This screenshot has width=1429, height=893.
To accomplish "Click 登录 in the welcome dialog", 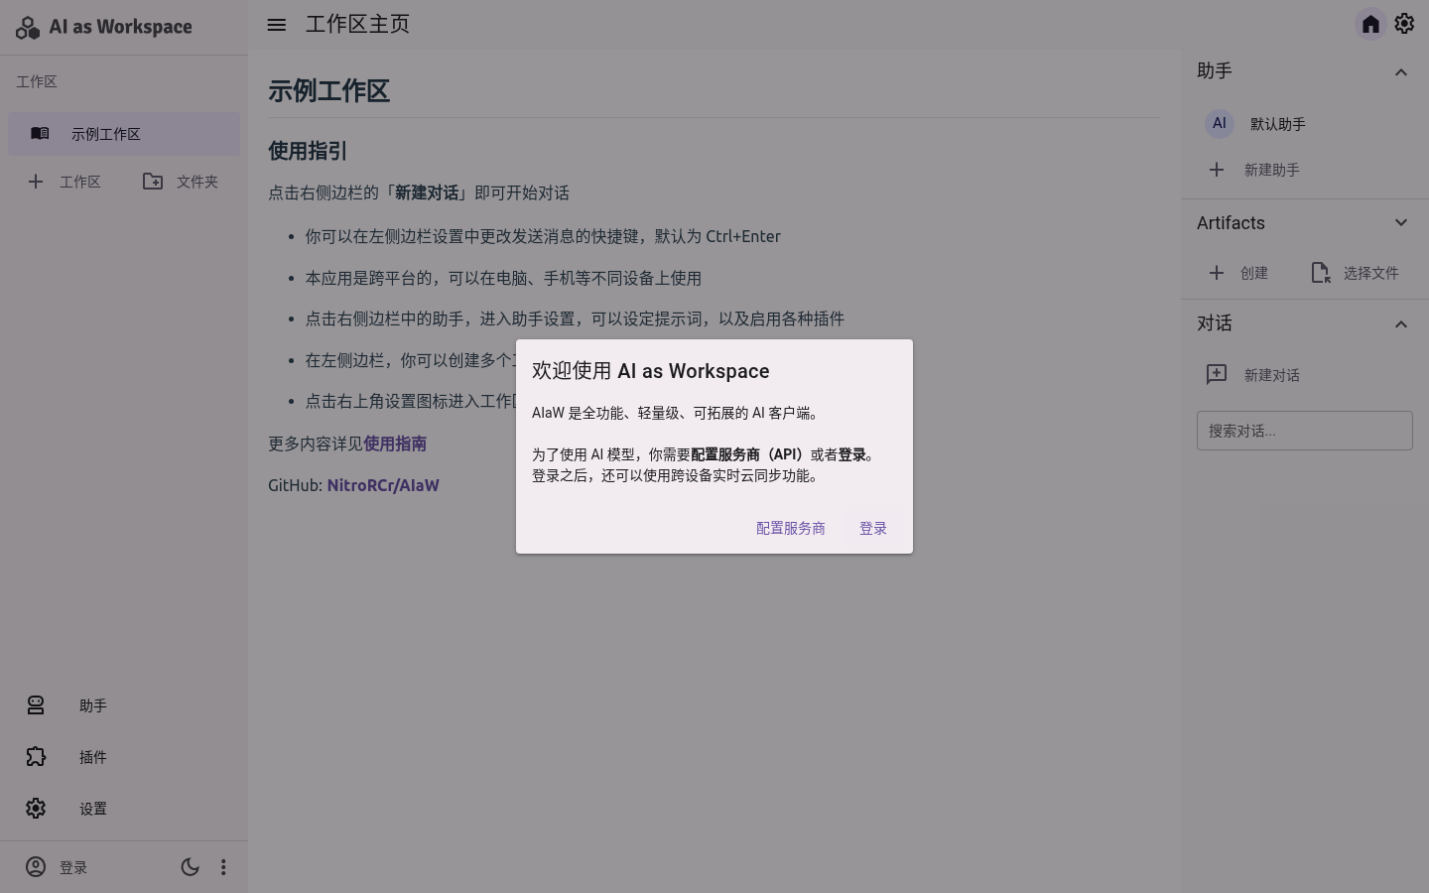I will 873,528.
